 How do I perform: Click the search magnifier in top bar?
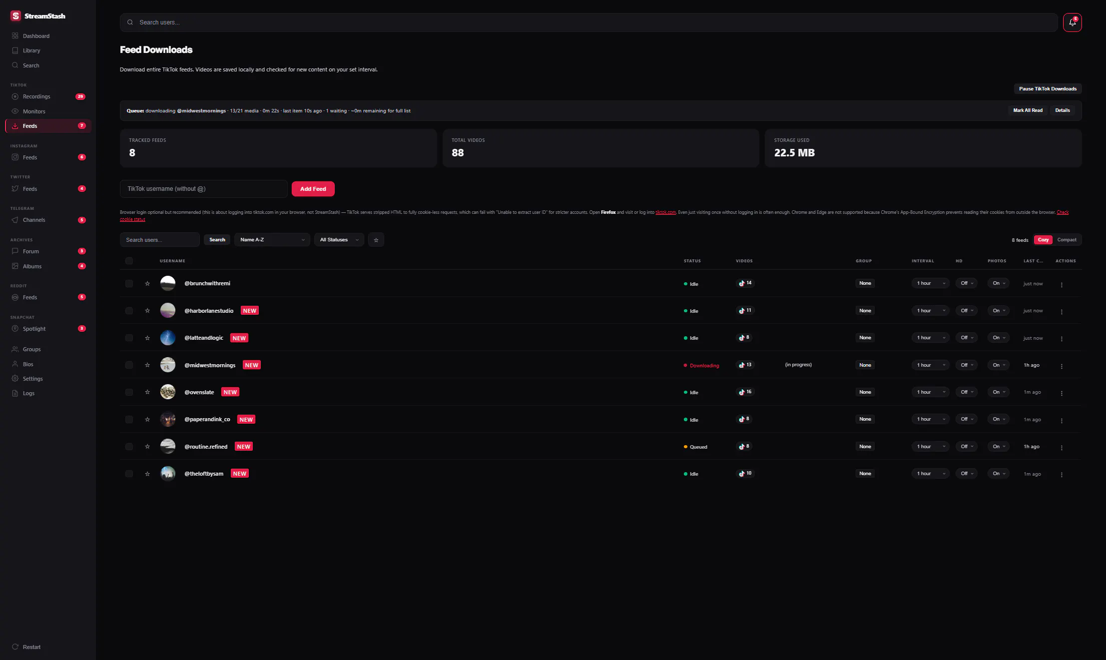click(x=130, y=22)
